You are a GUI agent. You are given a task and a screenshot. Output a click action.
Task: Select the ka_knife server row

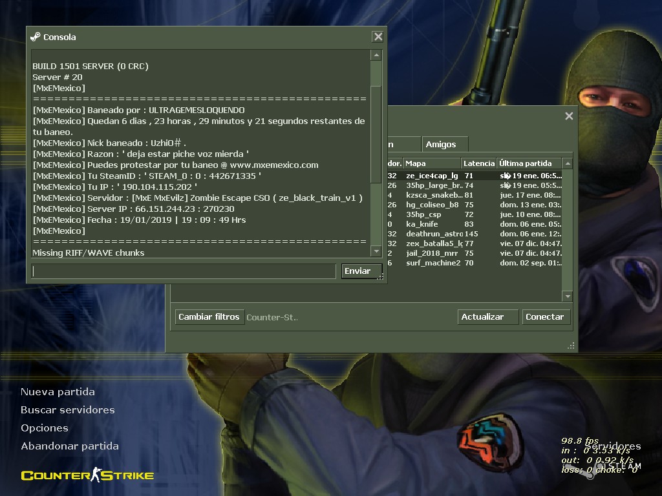coord(475,224)
